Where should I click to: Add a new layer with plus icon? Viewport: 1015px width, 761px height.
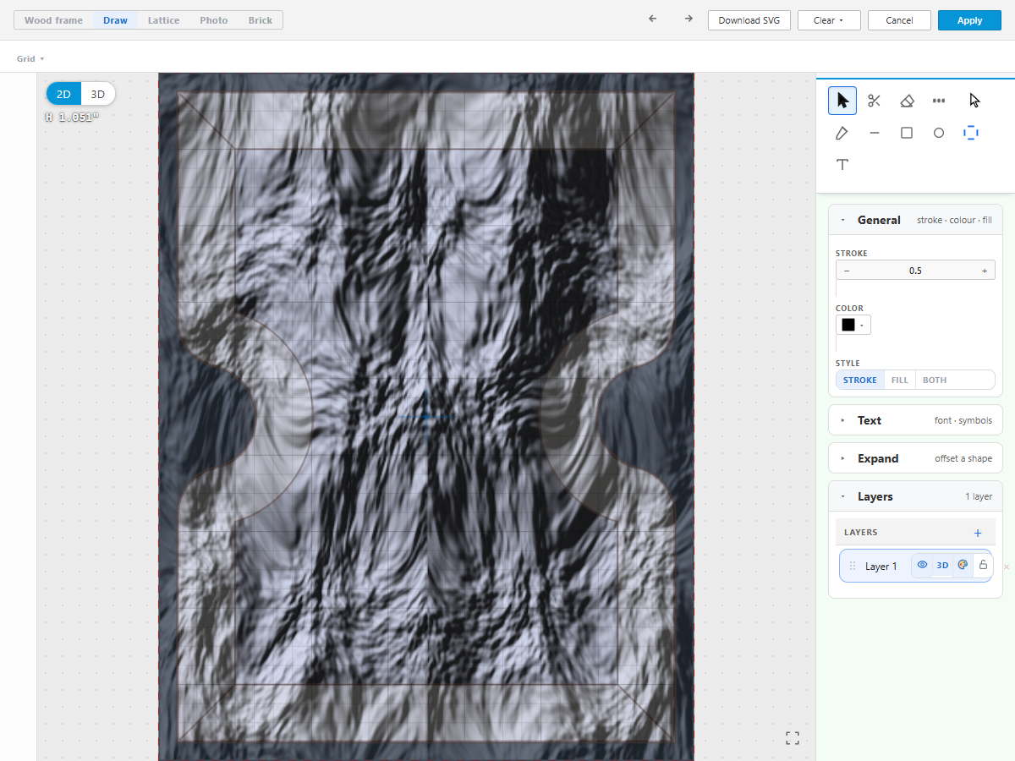click(x=978, y=533)
